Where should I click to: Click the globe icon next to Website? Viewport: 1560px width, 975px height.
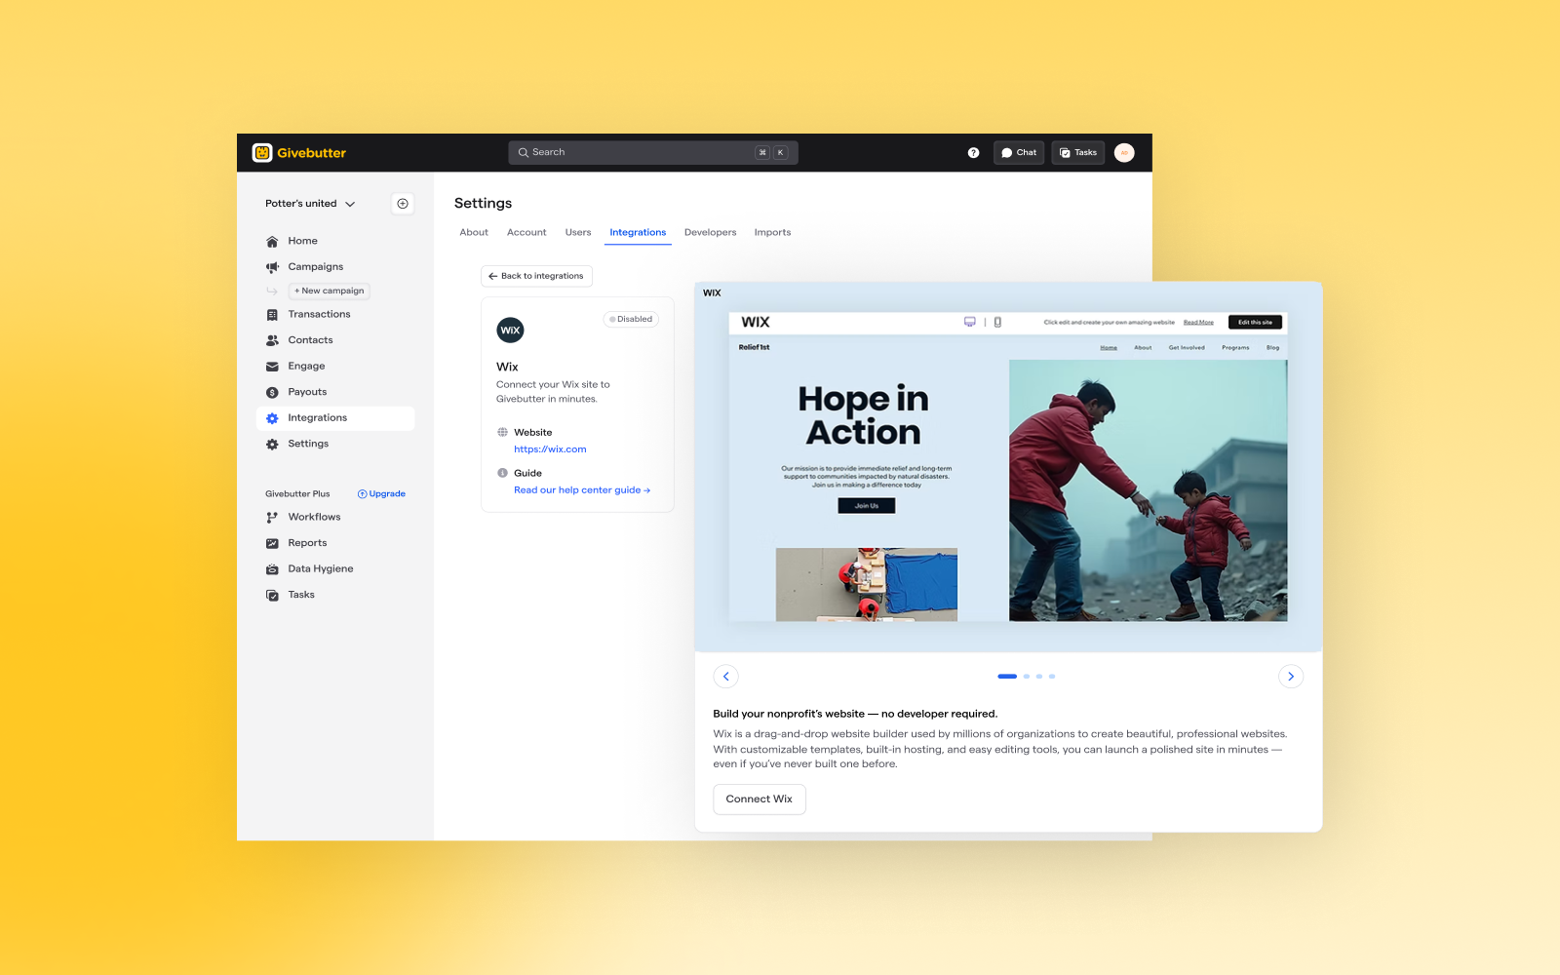click(502, 432)
